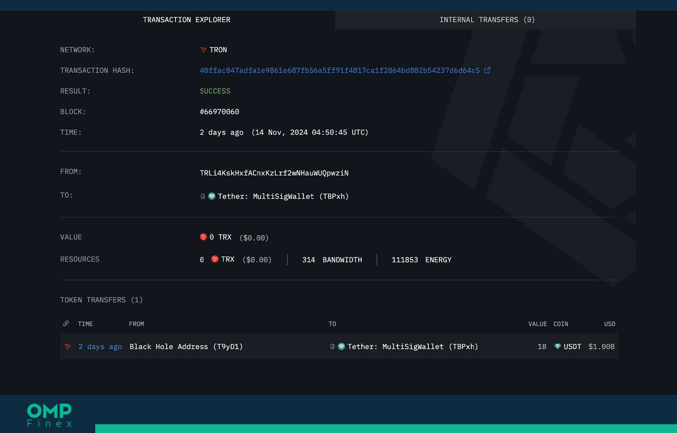The image size is (677, 433).
Task: Select the $1.00B USD amount
Action: tap(601, 347)
